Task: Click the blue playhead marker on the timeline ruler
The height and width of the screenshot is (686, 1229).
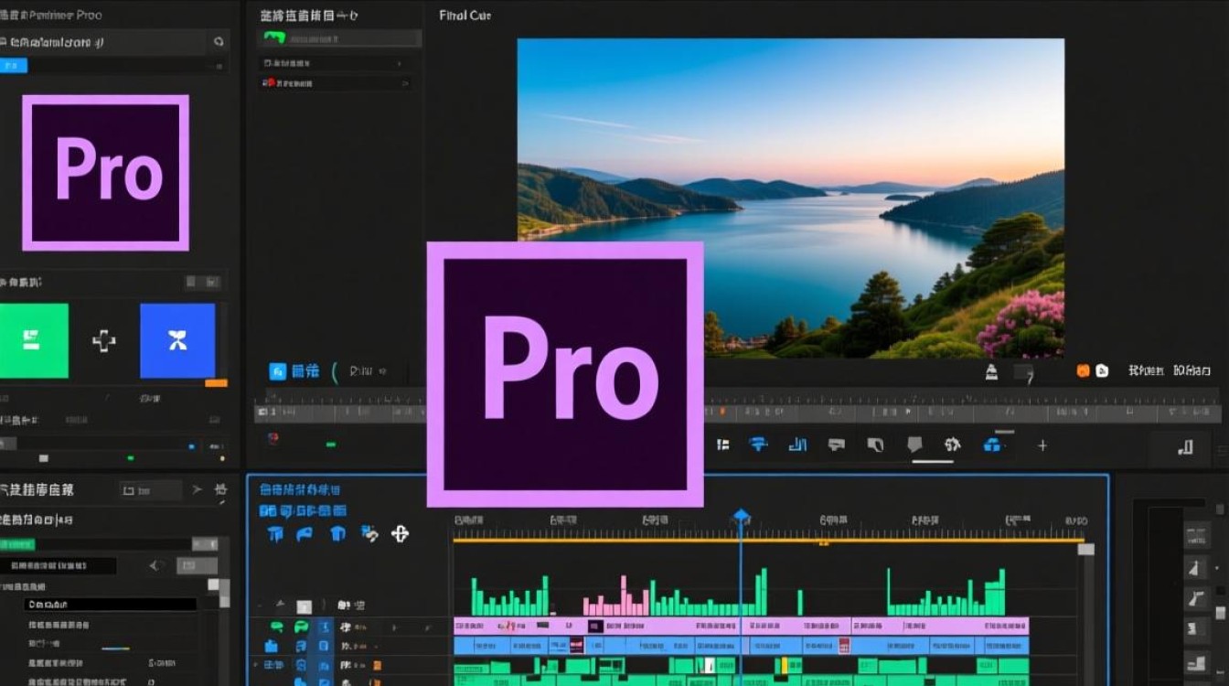Action: coord(741,517)
